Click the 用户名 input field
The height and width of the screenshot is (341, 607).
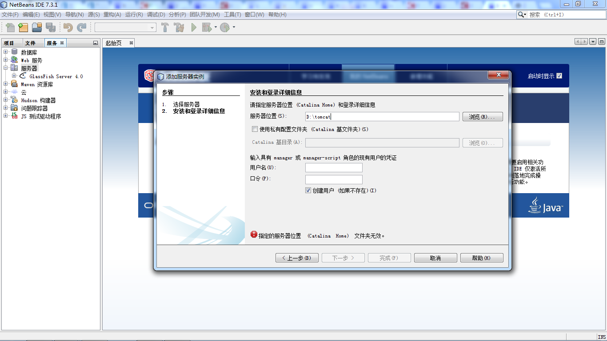[334, 167]
